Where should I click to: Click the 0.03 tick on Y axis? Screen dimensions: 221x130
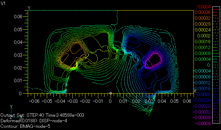18,55
